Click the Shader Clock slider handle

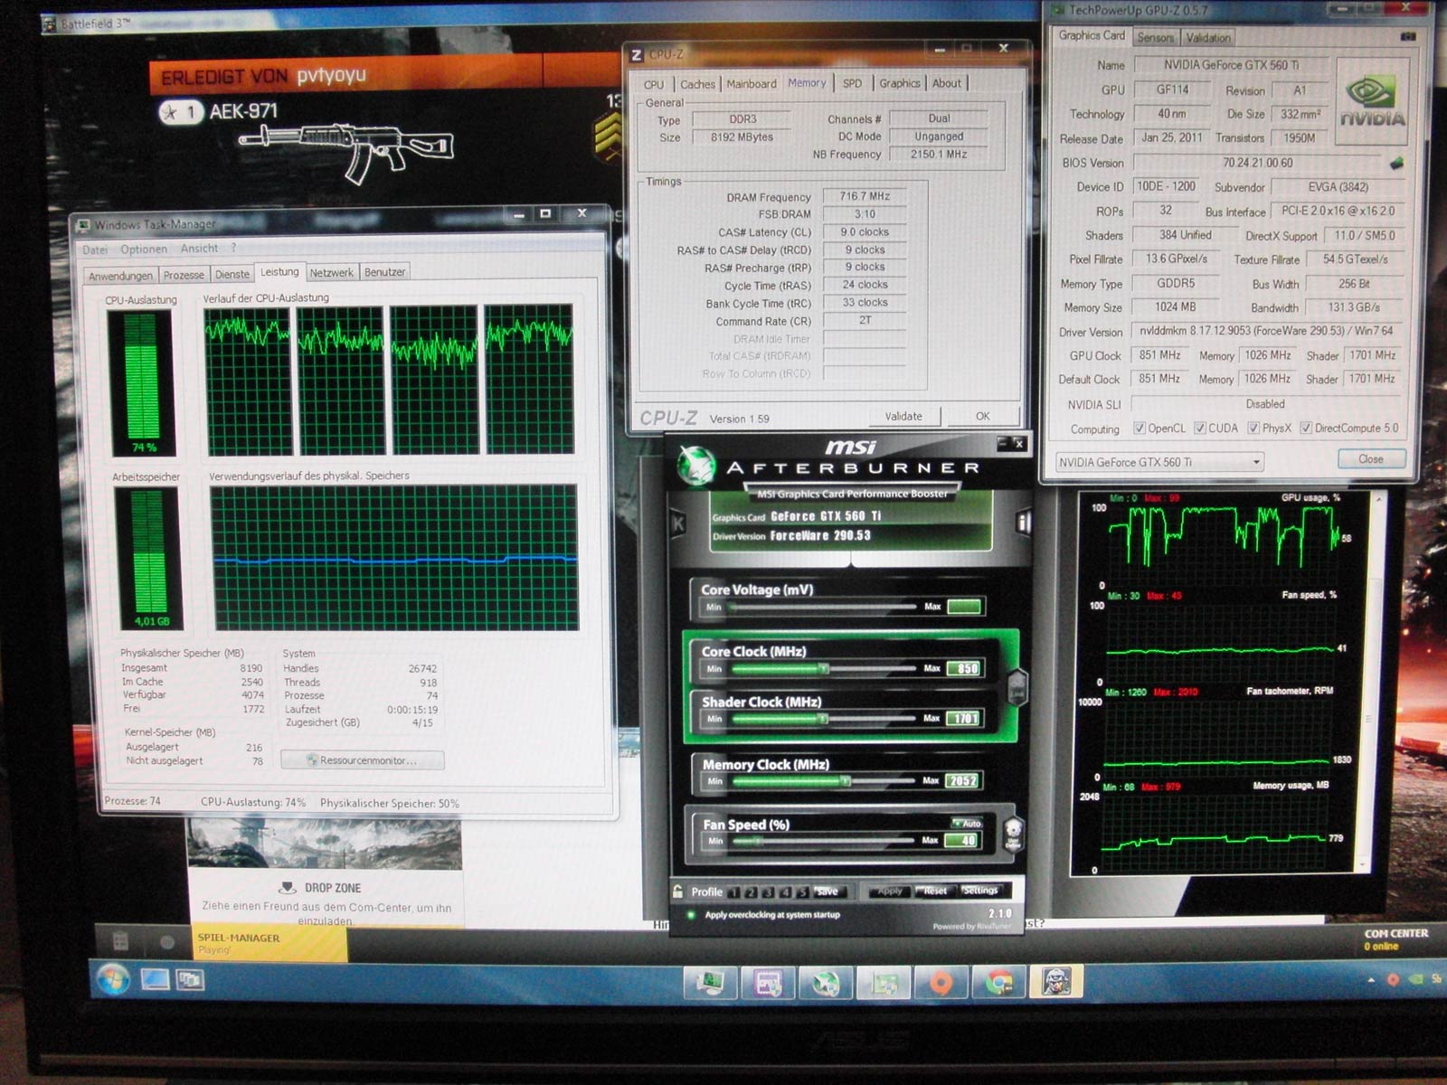823,719
